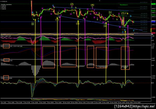The width and height of the screenshot is (156, 109).
Task: Click the OsMA(5,12,3) indicator label
Action: point(4,78)
